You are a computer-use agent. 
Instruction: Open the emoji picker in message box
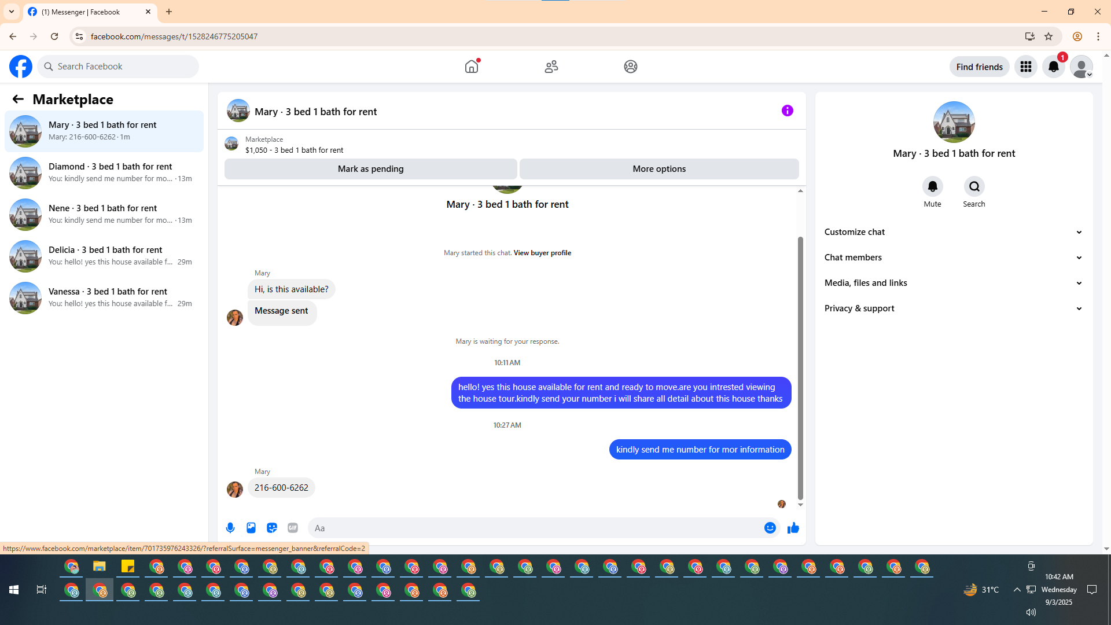pos(770,528)
